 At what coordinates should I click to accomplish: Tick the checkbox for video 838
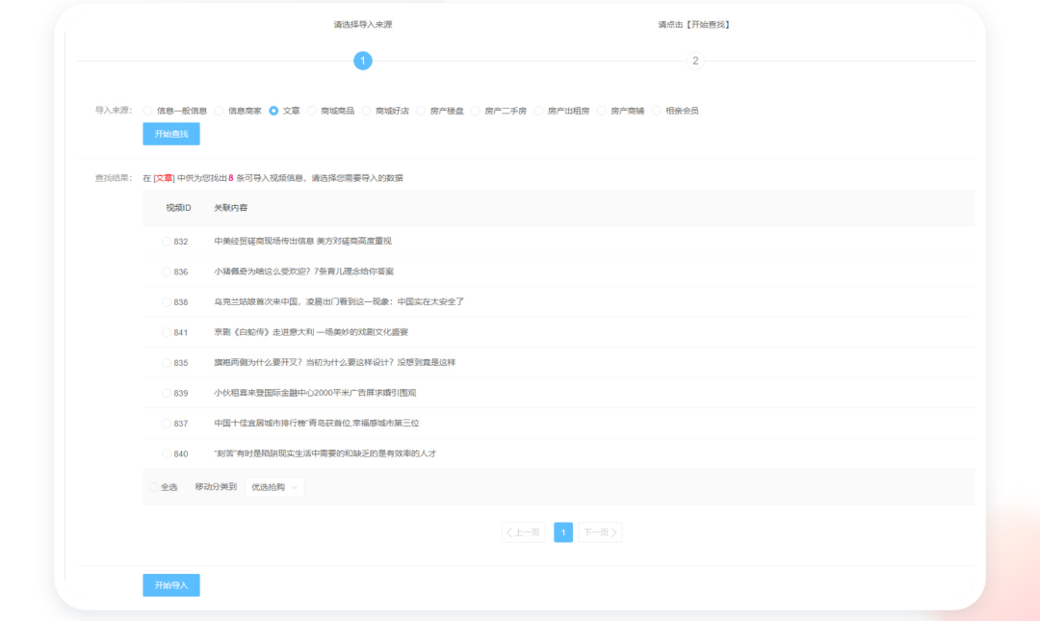(167, 302)
